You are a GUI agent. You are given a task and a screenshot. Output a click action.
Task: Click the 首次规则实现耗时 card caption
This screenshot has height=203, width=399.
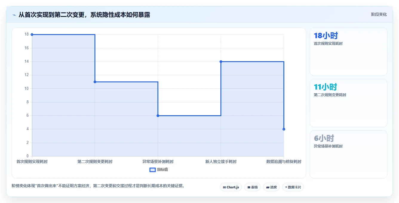pyautogui.click(x=328, y=44)
